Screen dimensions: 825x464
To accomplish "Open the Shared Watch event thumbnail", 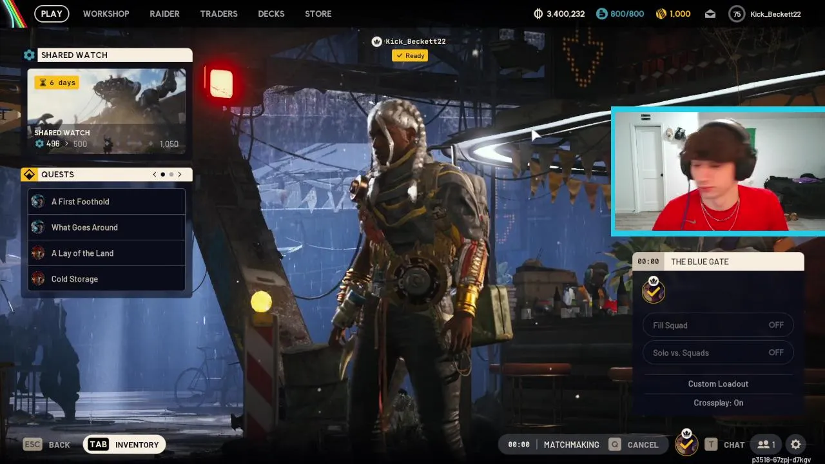I will (x=106, y=111).
